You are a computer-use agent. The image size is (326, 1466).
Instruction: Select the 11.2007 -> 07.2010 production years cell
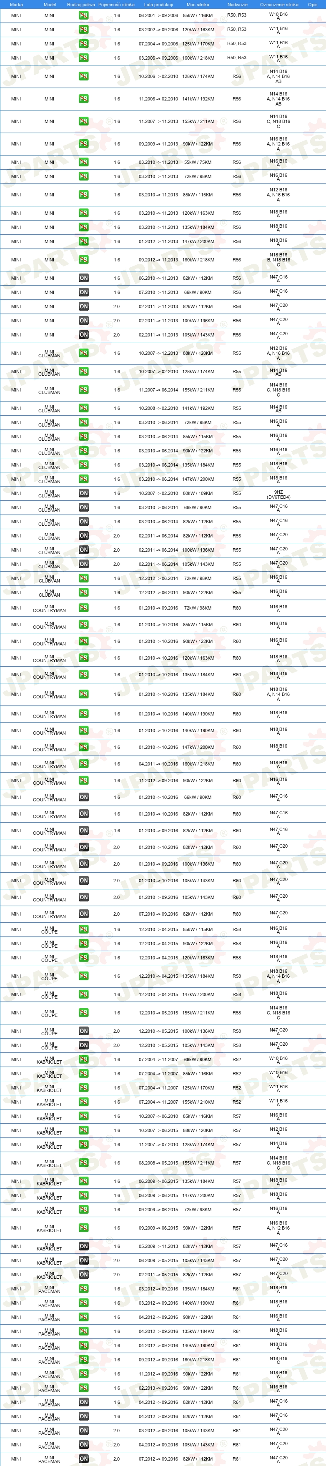[x=158, y=1145]
